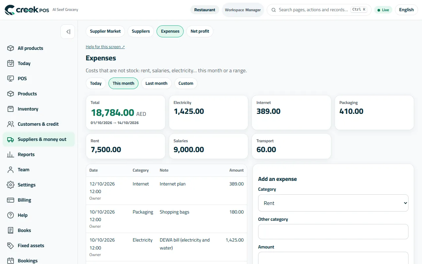Click the Live status badge

383,10
